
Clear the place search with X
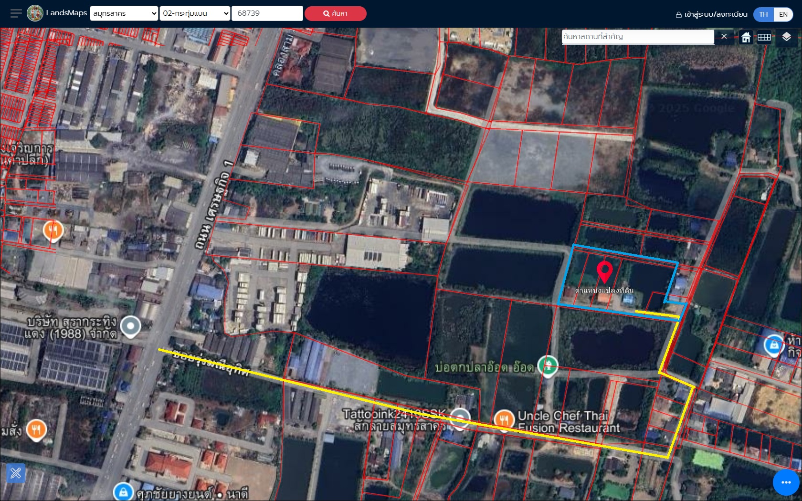(724, 37)
